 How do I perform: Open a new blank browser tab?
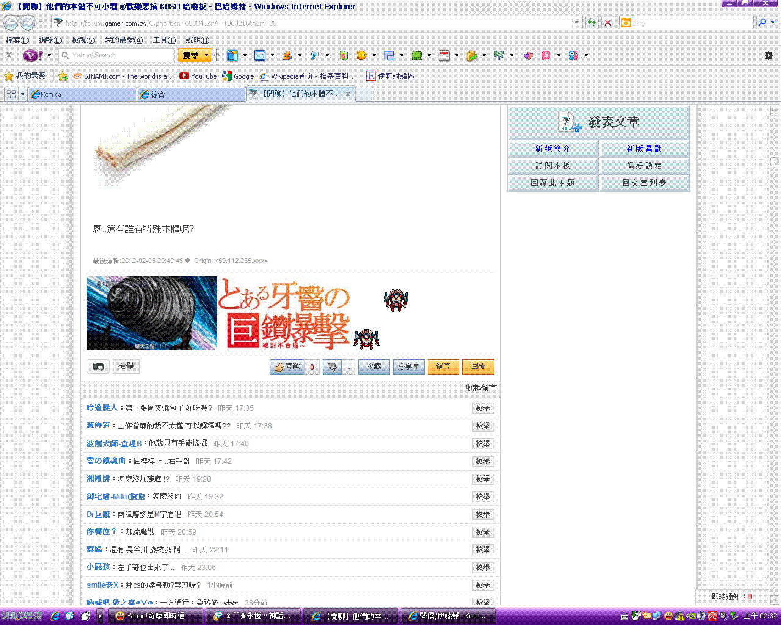pyautogui.click(x=364, y=95)
